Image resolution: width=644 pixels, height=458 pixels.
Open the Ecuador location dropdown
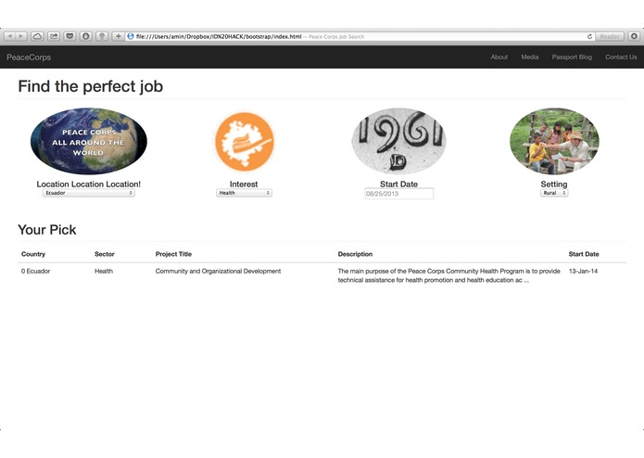click(x=89, y=193)
